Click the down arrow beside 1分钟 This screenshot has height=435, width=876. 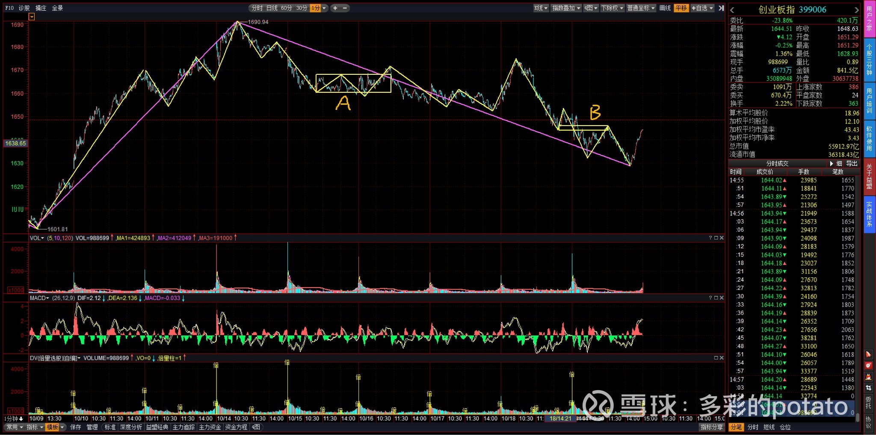[21, 419]
